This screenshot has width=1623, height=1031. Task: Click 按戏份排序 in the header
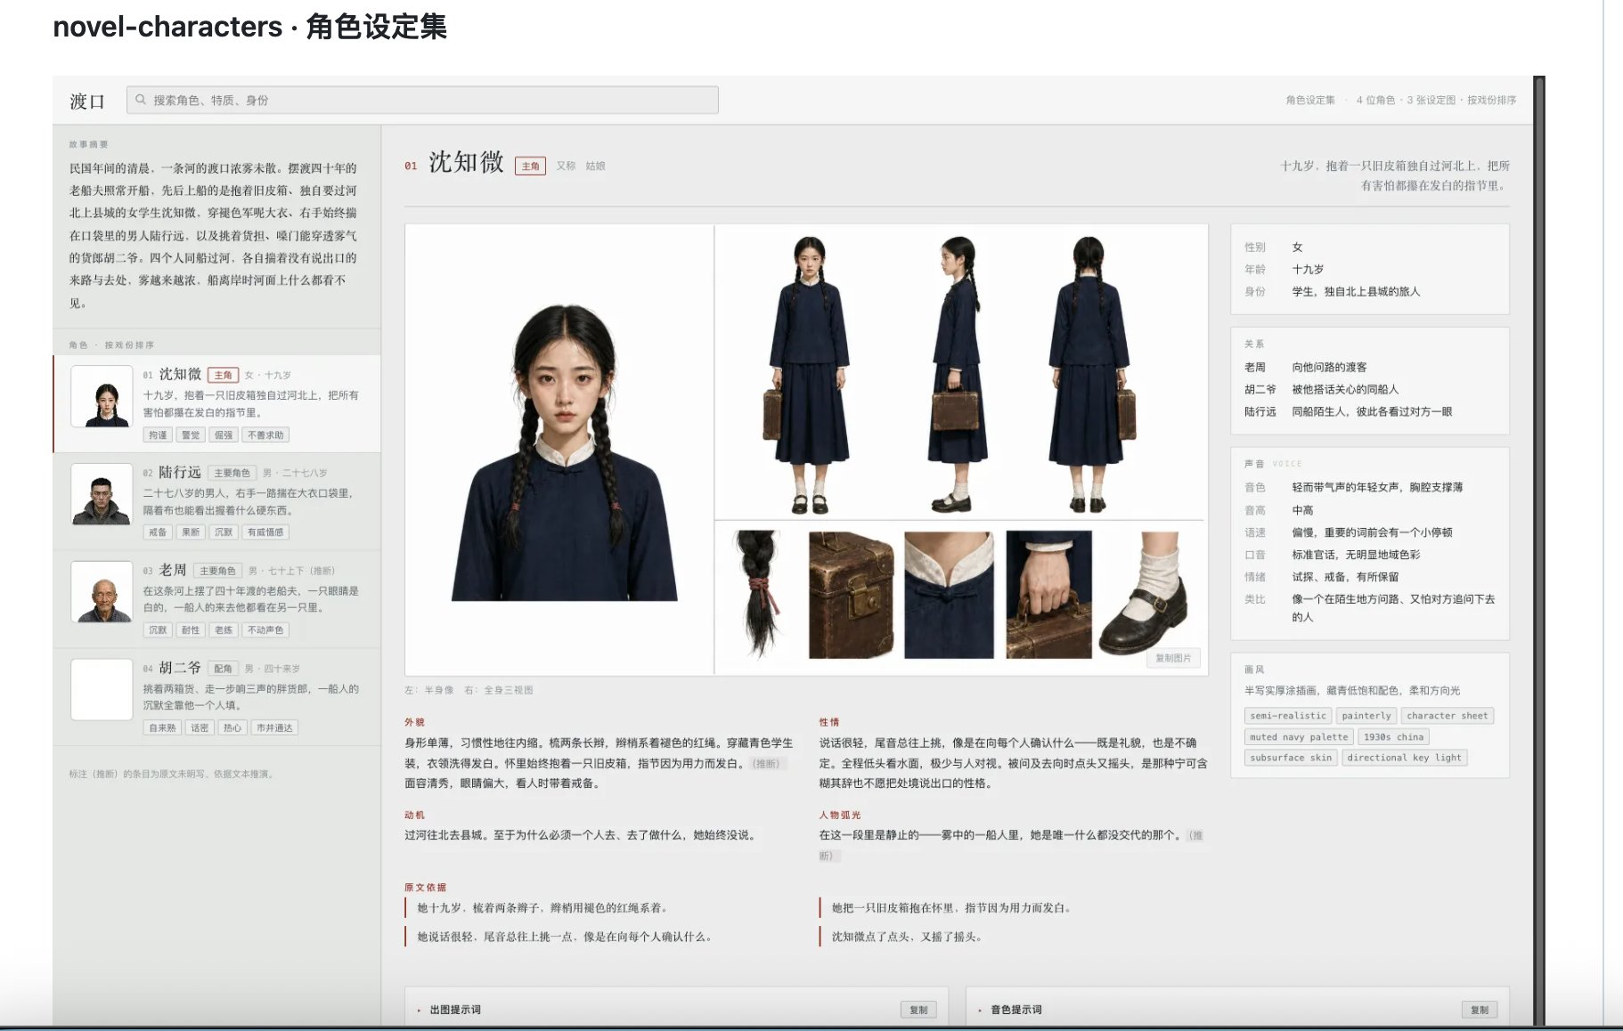tap(1491, 101)
